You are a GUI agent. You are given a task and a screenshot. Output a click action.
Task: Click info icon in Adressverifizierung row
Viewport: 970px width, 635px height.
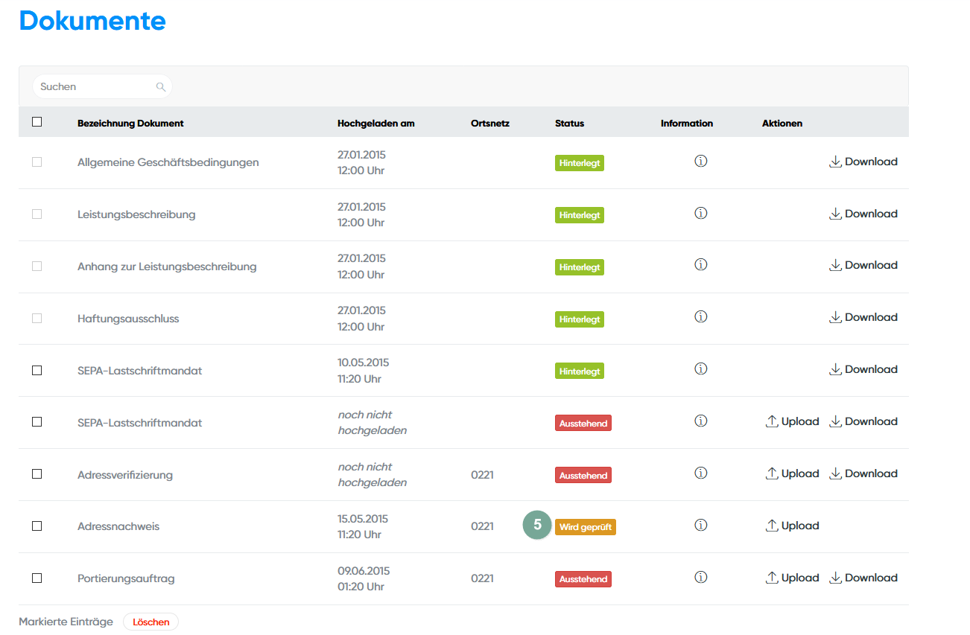coord(700,473)
